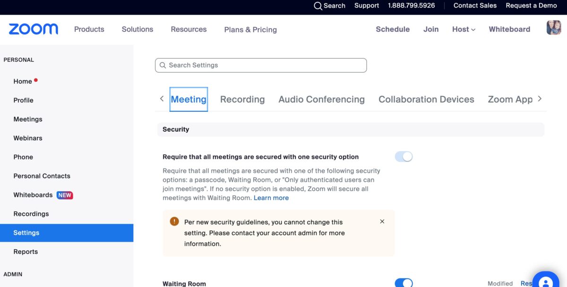
Task: Click the Support link
Action: click(367, 6)
